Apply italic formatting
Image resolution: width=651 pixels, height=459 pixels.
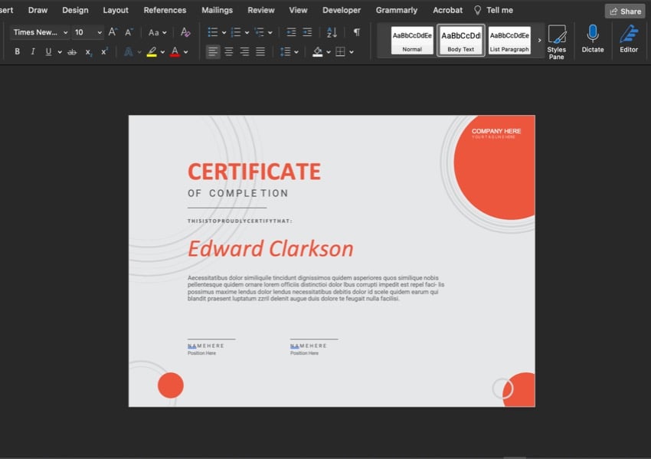pyautogui.click(x=34, y=51)
